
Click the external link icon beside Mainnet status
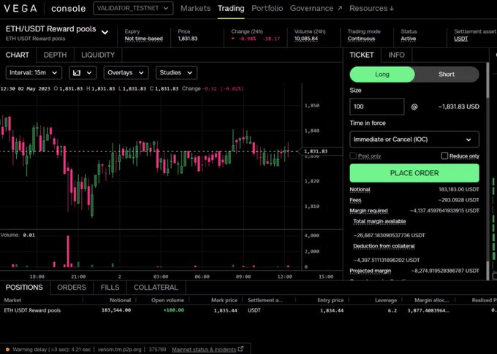241,349
